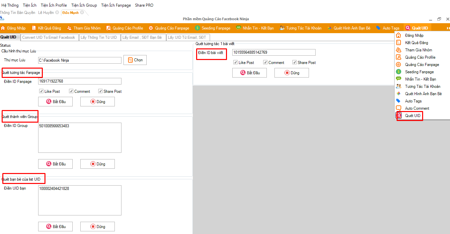Click the Điền ID Group text area
The width and height of the screenshot is (450, 234).
(80, 138)
